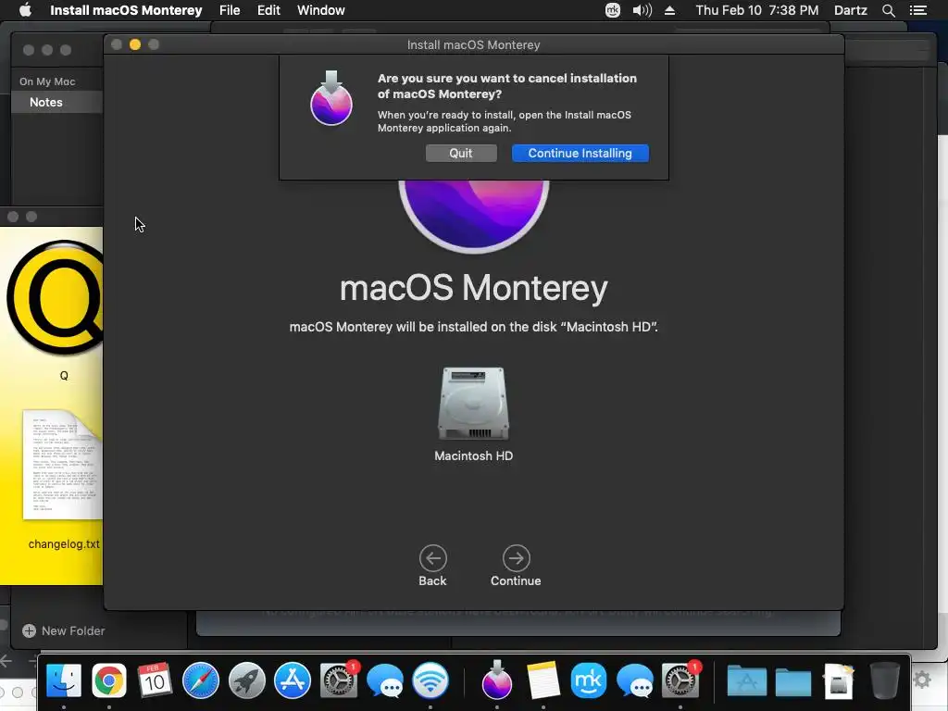The image size is (948, 711).
Task: Click the eject icon in menu bar
Action: (670, 10)
